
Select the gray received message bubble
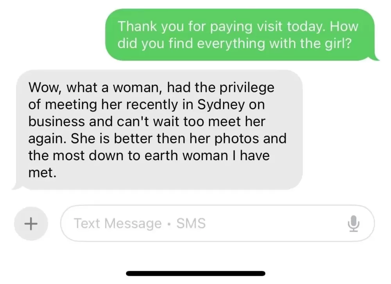tap(159, 130)
